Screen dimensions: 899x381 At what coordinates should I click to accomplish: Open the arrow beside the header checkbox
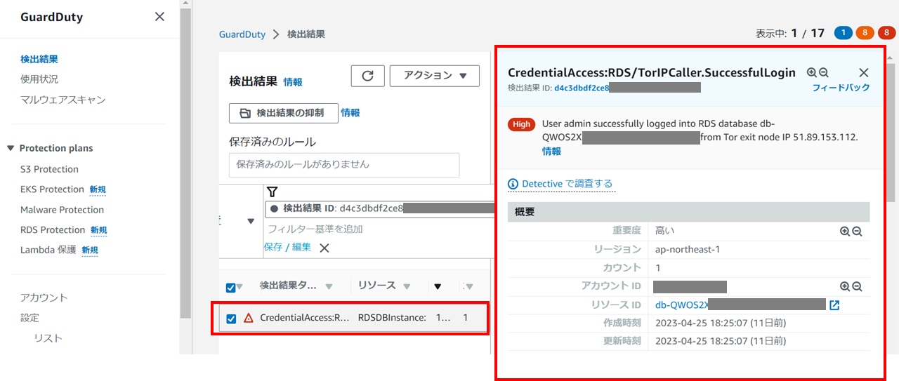(x=239, y=287)
